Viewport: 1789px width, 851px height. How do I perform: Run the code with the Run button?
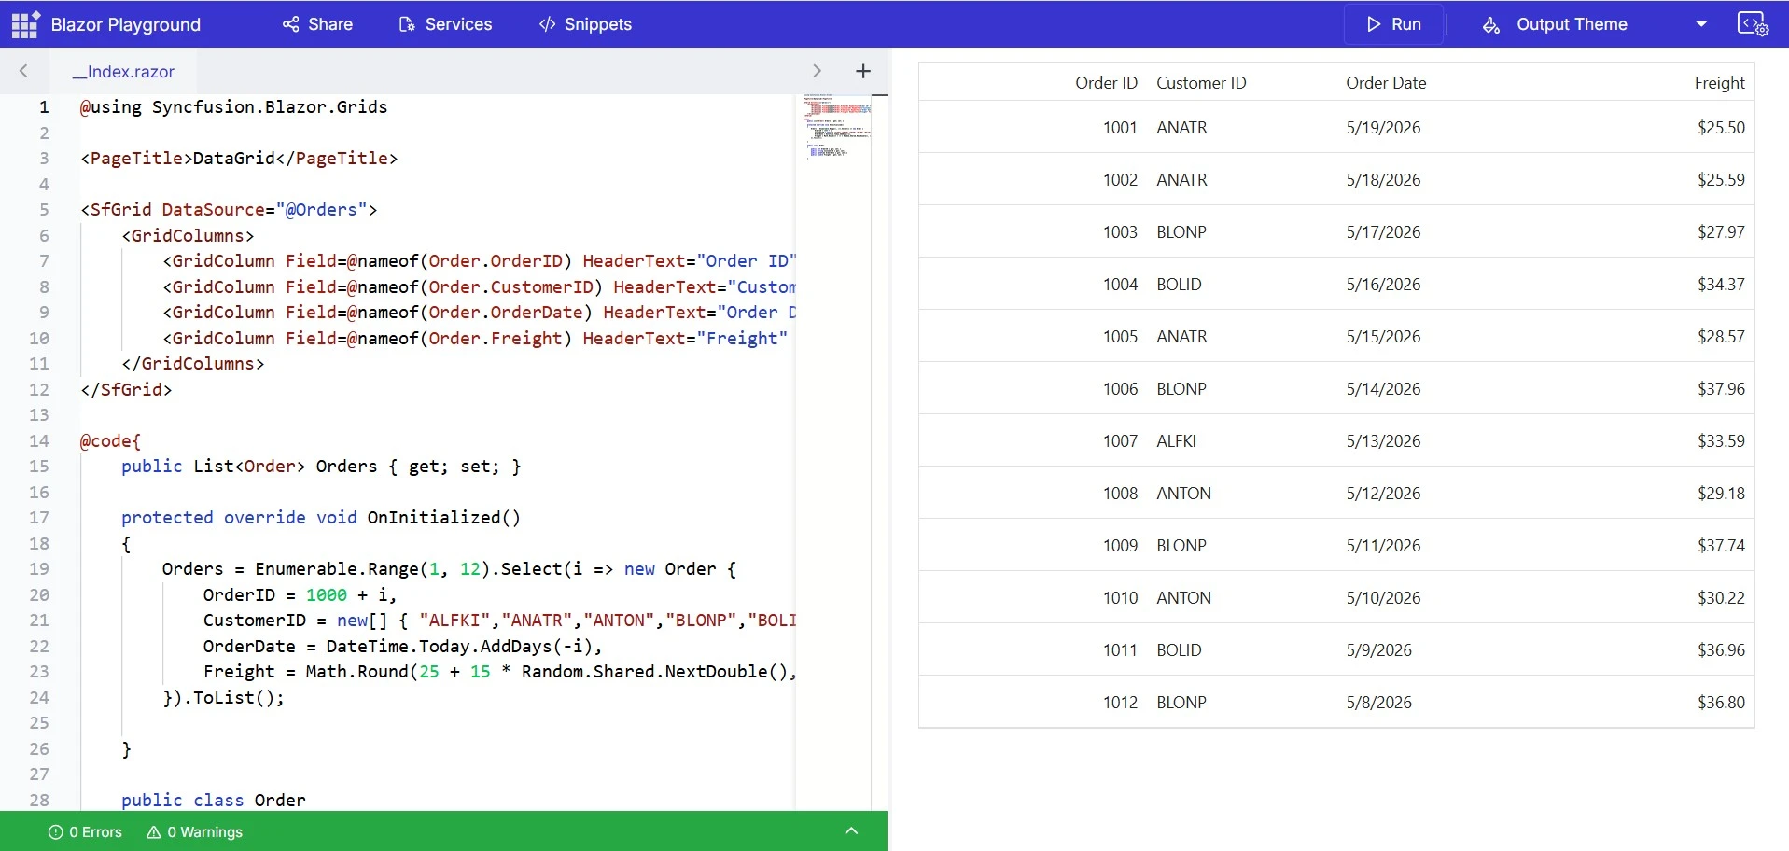(1394, 24)
